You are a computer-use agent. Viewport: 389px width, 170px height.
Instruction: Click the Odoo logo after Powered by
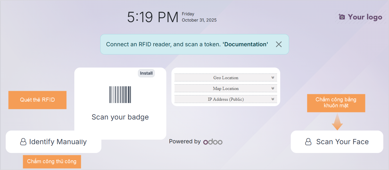[x=213, y=142]
